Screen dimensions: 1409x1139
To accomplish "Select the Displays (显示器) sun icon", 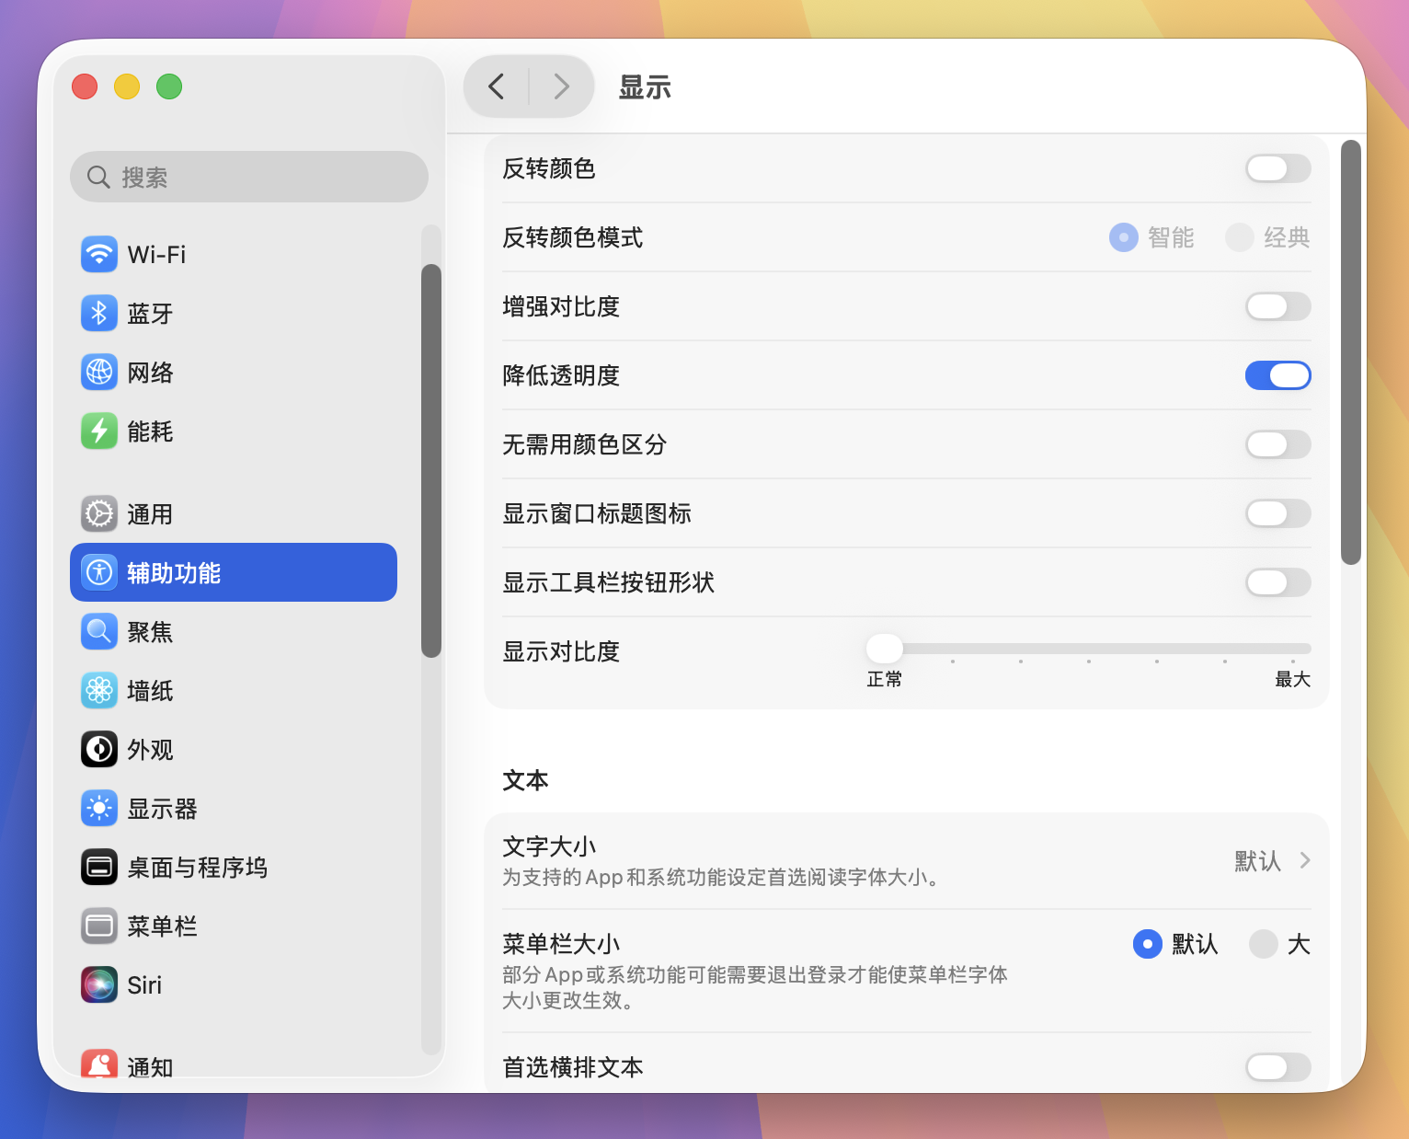I will (x=99, y=809).
